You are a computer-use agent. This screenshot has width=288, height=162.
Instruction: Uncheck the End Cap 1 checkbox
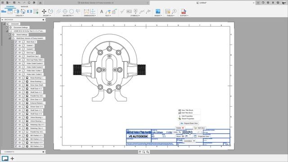point(16,53)
